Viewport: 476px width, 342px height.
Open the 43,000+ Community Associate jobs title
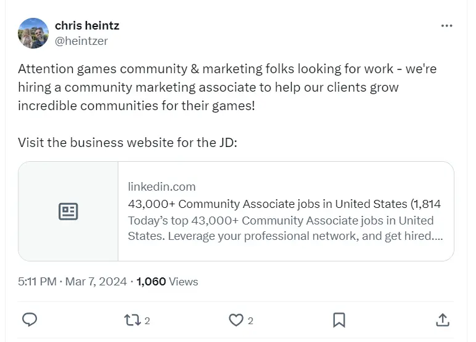[284, 204]
